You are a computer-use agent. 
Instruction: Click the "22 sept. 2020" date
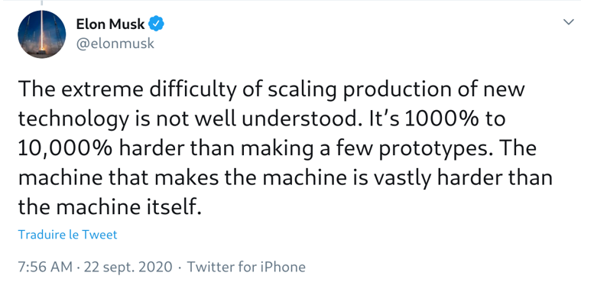tap(128, 267)
